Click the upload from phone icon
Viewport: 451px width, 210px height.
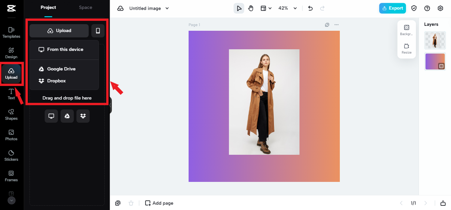point(98,31)
